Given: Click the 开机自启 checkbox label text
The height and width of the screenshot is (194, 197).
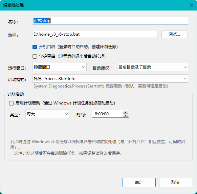Looking at the screenshot, I should (78, 47).
